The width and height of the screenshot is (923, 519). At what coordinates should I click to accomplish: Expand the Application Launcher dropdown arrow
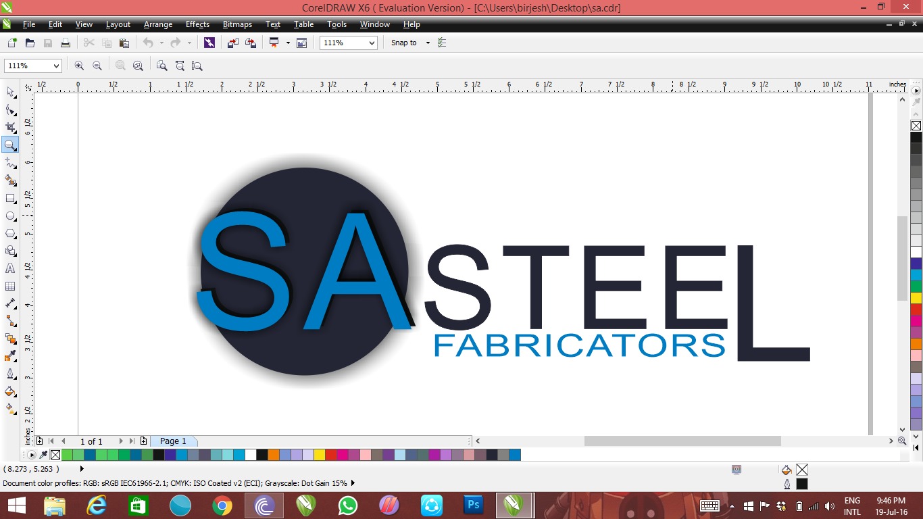click(x=288, y=43)
